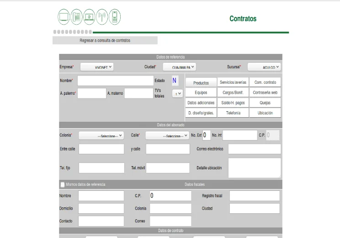Focus the A. materno field

[x=139, y=93]
